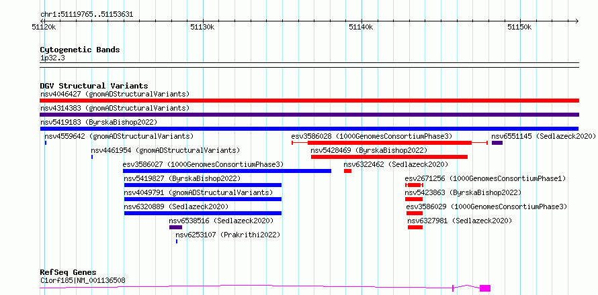Click the blue nsv5419827 variant bar
Image resolution: width=598 pixels, height=295 pixels.
tap(202, 185)
